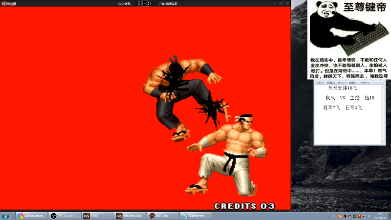
Task: Click the 至尊键帝 heading in the meme
Action: 365,7
